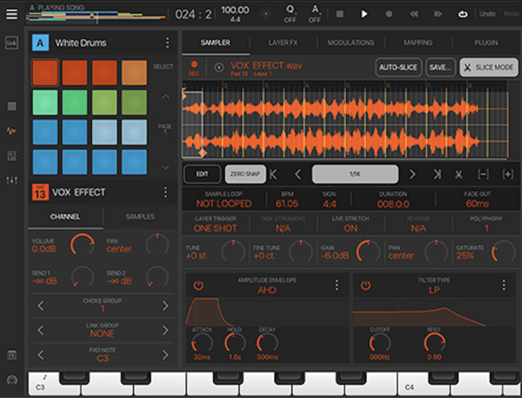The width and height of the screenshot is (522, 398).
Task: Select the pad grid view icon
Action: click(11, 106)
